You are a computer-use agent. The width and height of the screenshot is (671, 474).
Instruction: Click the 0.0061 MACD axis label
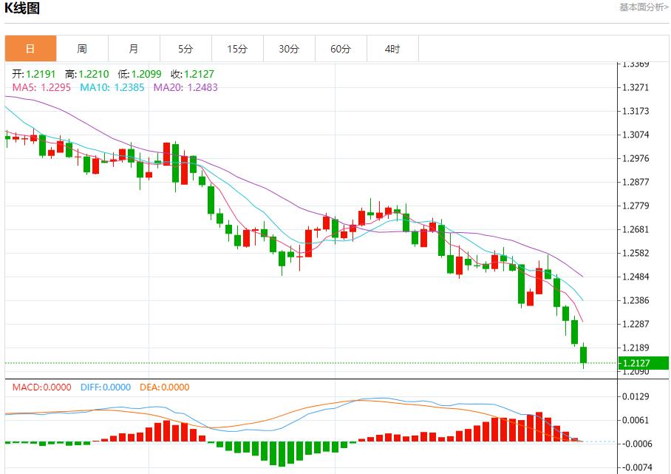636,419
